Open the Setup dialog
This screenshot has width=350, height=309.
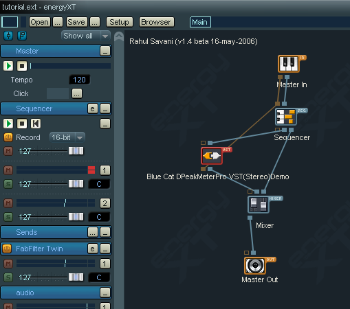(119, 22)
